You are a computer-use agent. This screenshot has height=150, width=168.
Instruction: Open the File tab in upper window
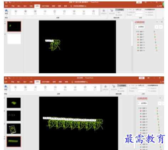click(6, 6)
